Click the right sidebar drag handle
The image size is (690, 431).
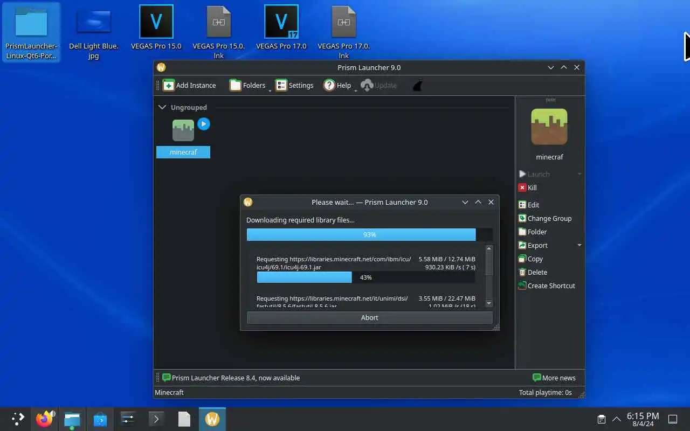click(x=550, y=100)
